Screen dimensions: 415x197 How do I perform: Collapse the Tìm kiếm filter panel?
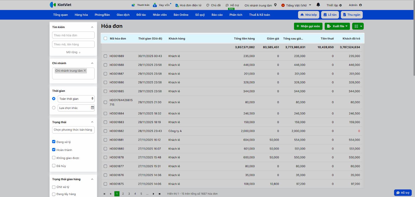92,27
